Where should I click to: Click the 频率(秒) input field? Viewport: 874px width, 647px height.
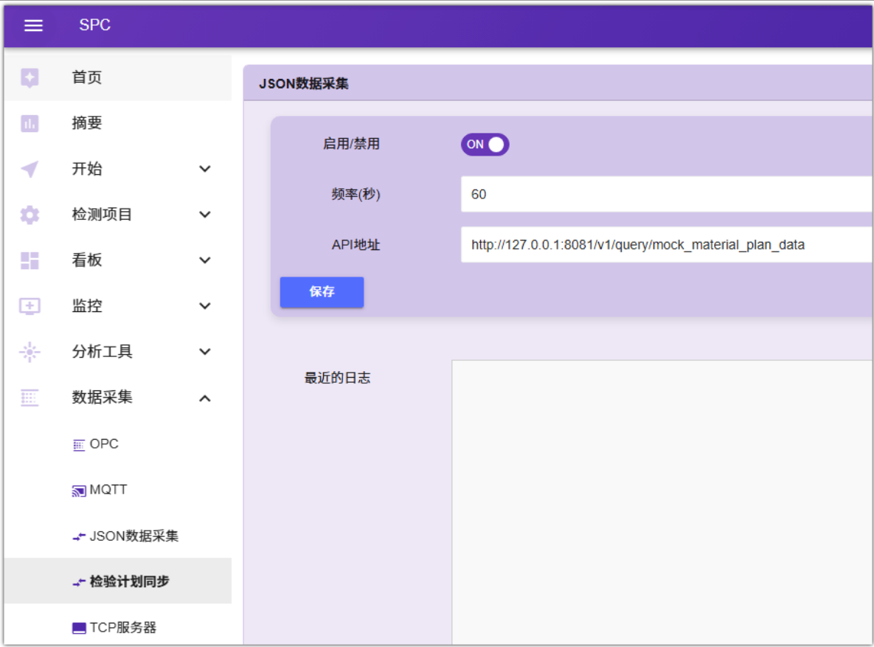click(664, 195)
